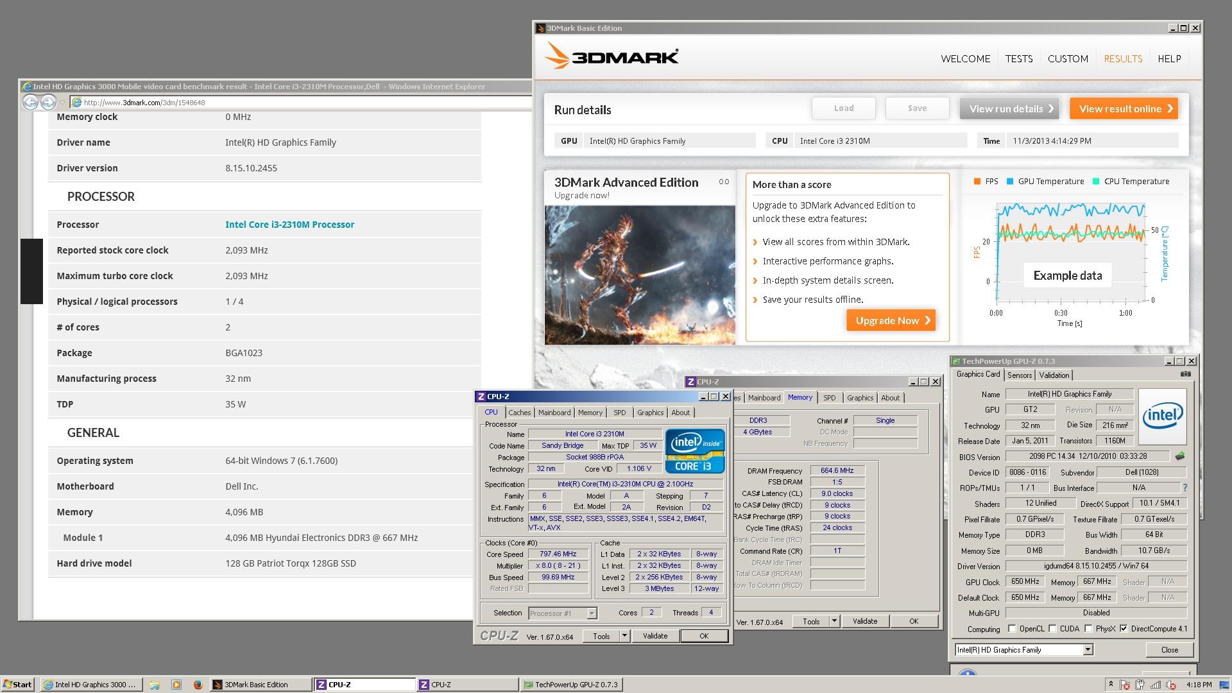
Task: Click Intel Core i3-2310M Processor link
Action: (289, 225)
